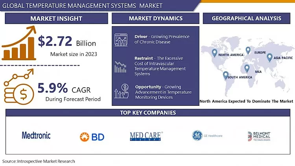Open the Belmont Medical Technologies logo
Screen dimensions: 295x166
(259, 136)
